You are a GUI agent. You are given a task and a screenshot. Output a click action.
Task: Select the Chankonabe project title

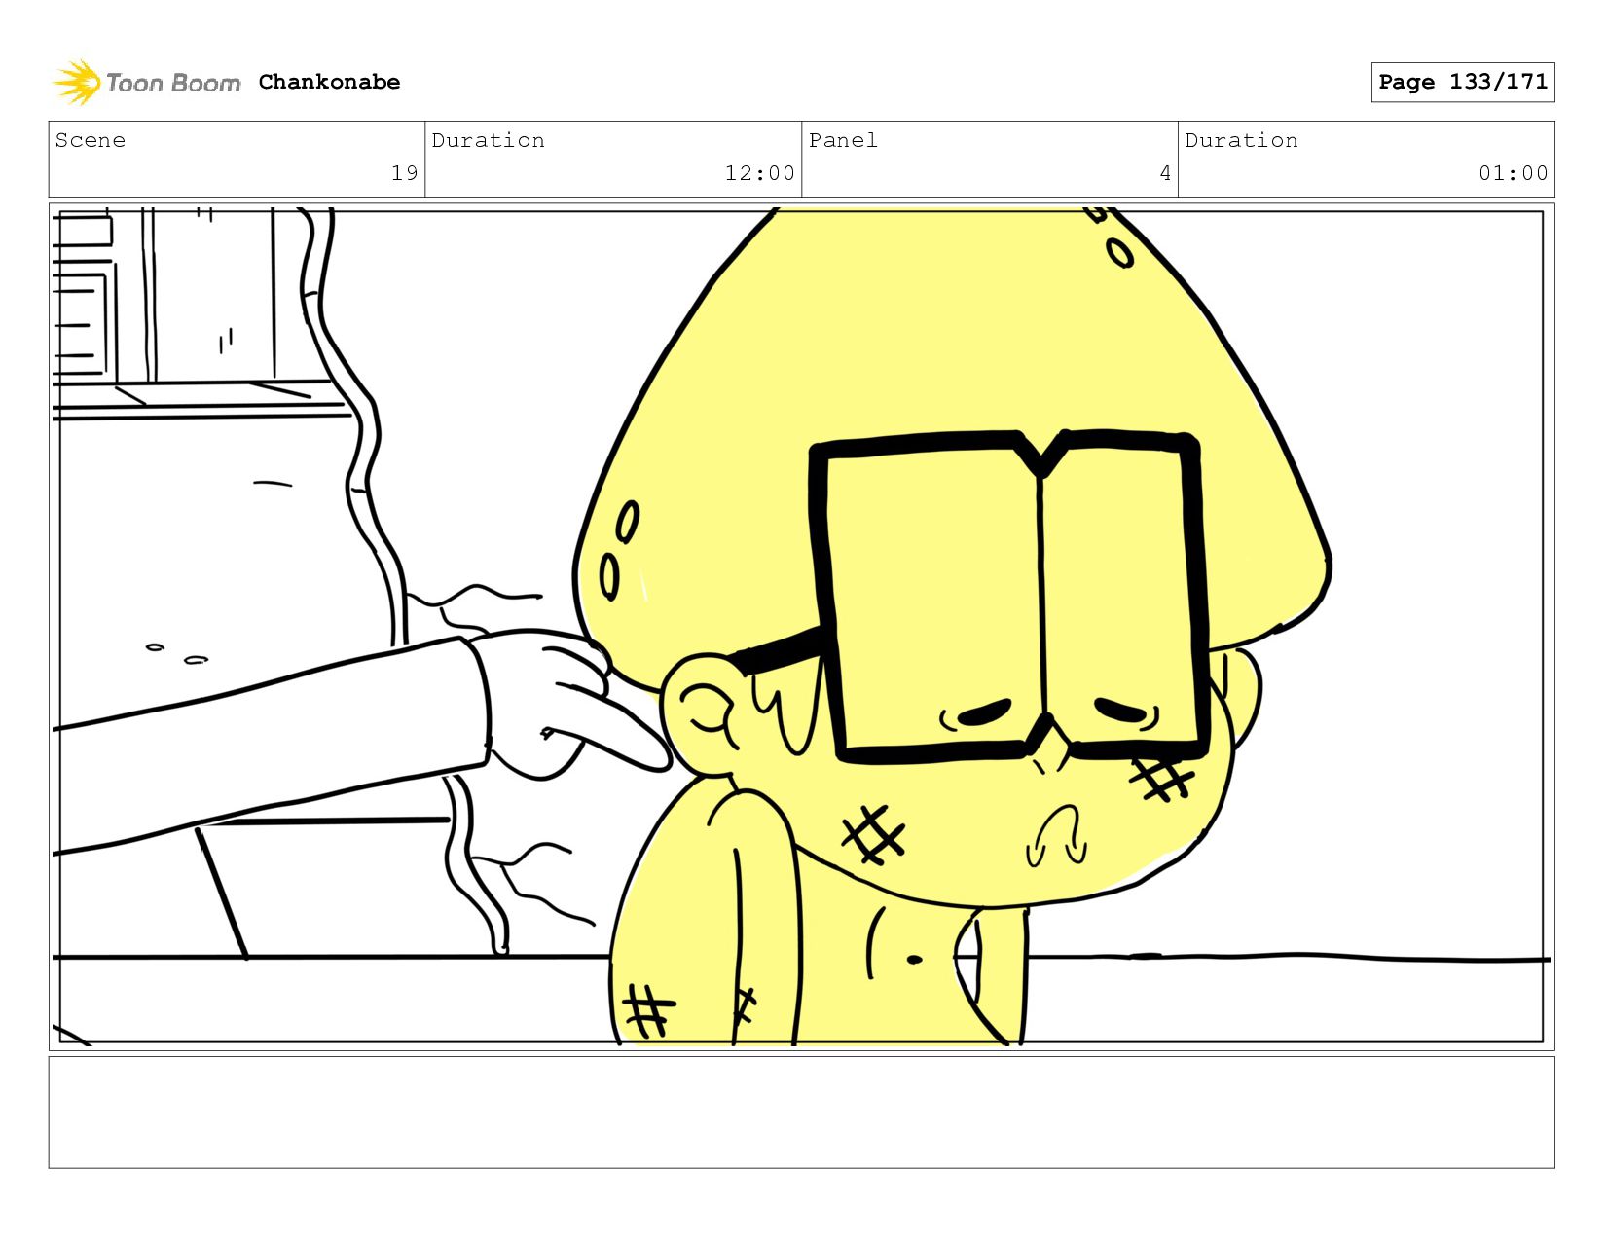[329, 82]
